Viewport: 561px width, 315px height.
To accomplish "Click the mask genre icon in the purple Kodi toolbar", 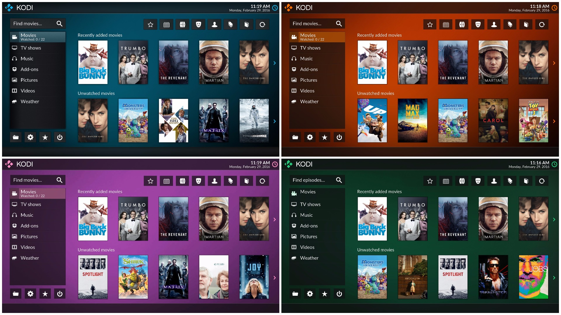I will [x=198, y=181].
